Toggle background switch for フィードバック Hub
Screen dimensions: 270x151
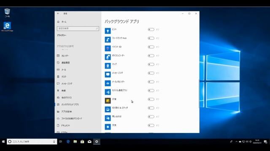coord(151,38)
